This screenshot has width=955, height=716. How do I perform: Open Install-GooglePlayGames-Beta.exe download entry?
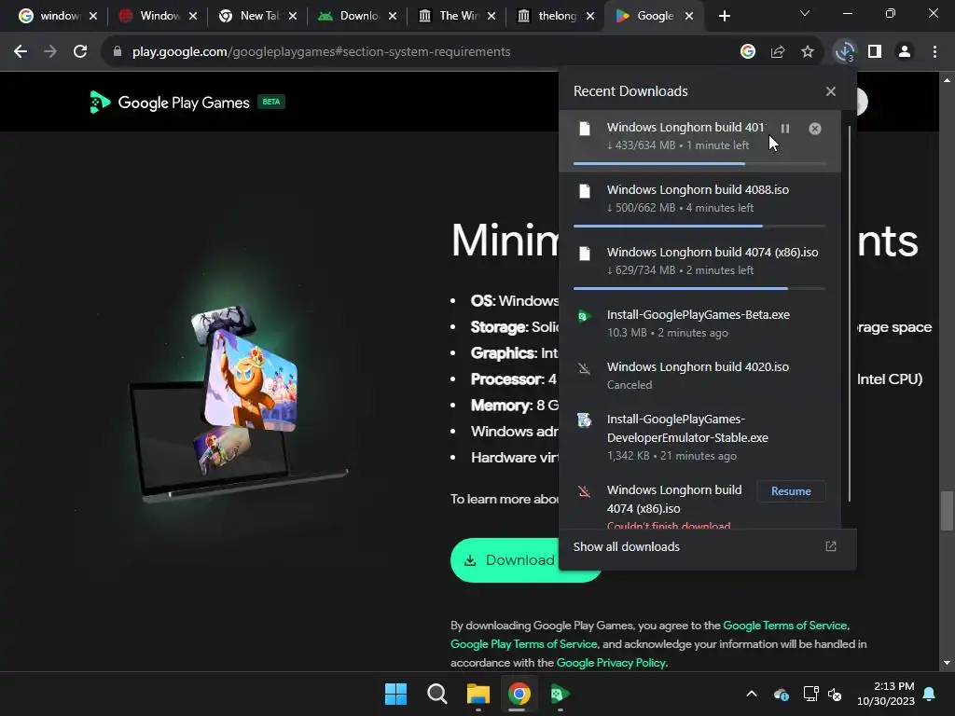point(699,324)
